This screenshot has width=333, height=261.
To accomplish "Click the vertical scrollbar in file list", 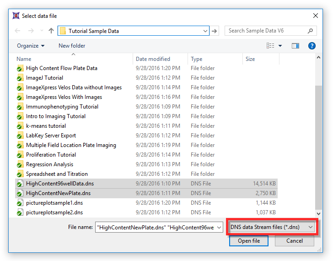I will (x=319, y=137).
